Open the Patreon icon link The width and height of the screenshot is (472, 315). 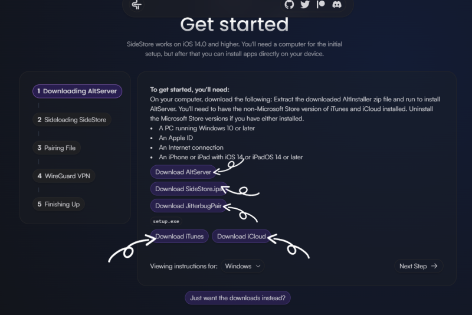[x=321, y=5]
